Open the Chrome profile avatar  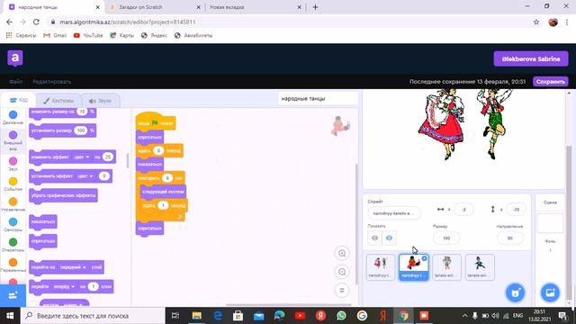click(x=553, y=22)
